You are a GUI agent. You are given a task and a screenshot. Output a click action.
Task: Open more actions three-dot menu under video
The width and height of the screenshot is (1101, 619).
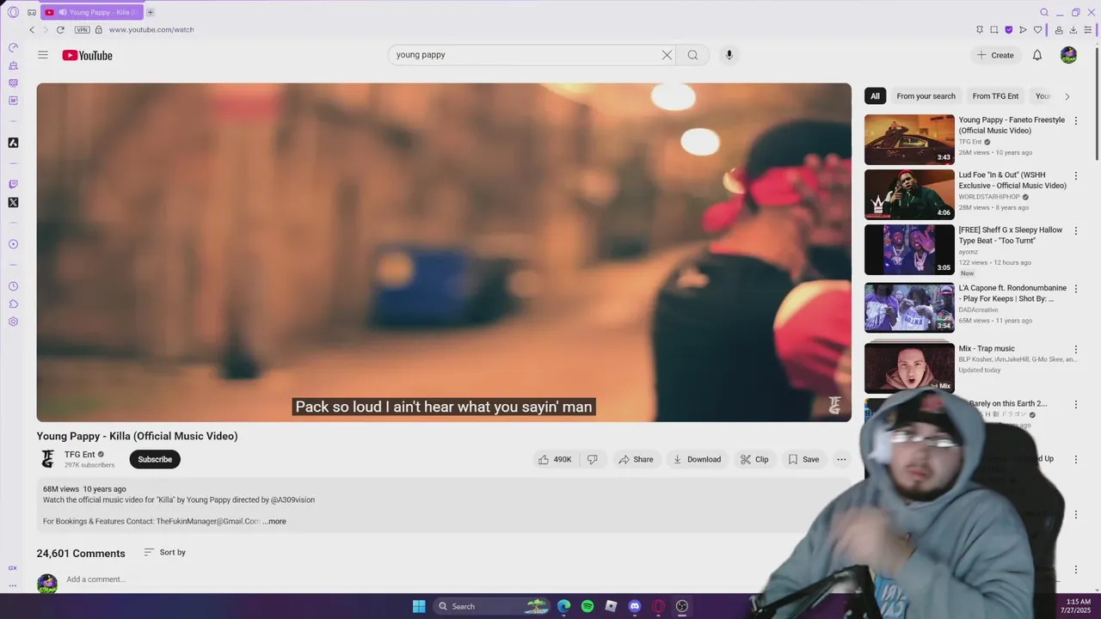point(841,459)
